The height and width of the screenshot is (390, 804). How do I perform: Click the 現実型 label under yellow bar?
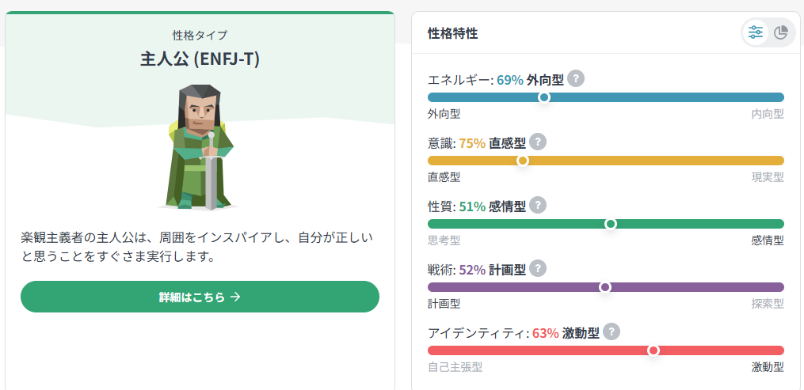coord(768,177)
